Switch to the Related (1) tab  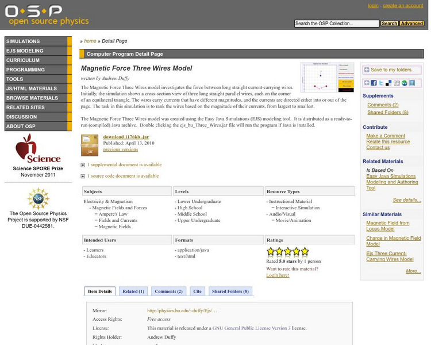click(x=133, y=292)
